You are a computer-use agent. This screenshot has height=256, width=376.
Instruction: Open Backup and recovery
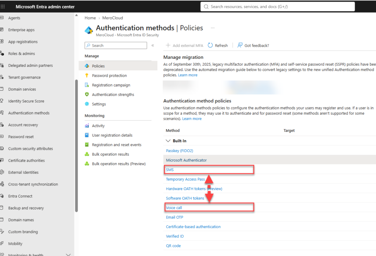coord(26,208)
